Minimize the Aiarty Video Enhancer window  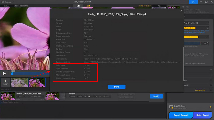(201, 2)
